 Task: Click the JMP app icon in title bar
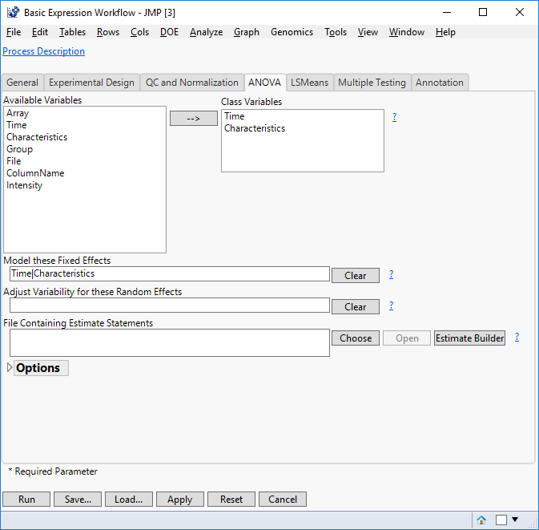[13, 12]
